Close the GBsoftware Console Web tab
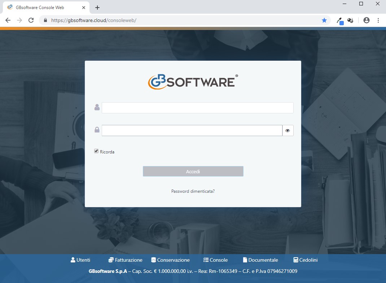The image size is (386, 283). click(x=84, y=8)
